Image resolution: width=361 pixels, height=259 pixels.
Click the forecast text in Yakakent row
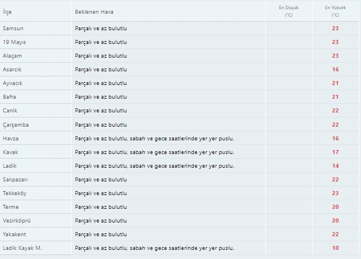pos(101,234)
